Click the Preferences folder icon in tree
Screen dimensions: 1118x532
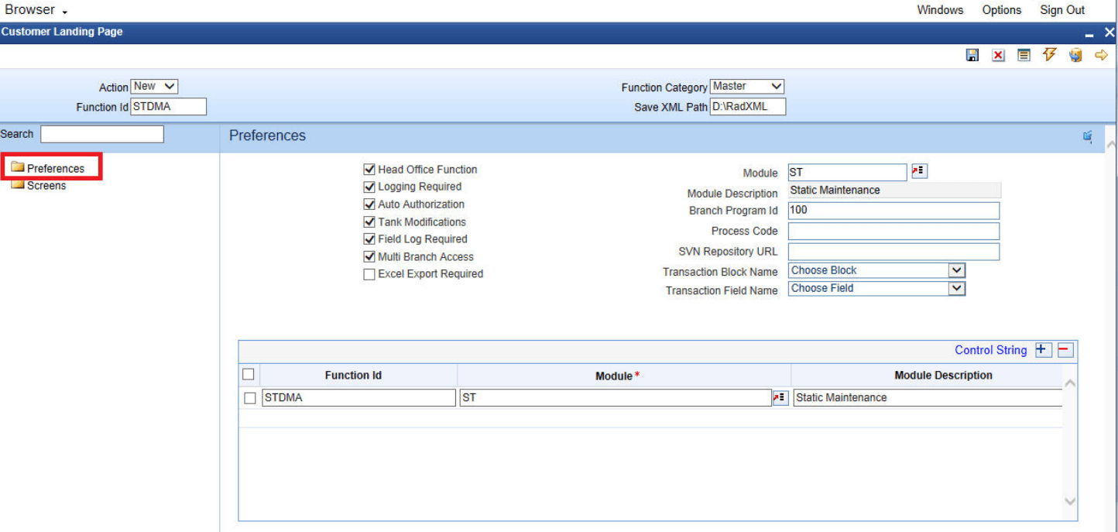18,167
